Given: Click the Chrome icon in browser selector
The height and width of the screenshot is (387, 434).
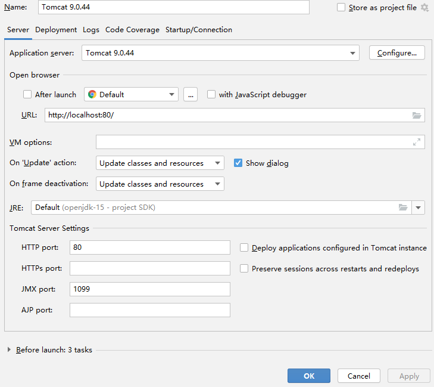Looking at the screenshot, I should pyautogui.click(x=92, y=95).
